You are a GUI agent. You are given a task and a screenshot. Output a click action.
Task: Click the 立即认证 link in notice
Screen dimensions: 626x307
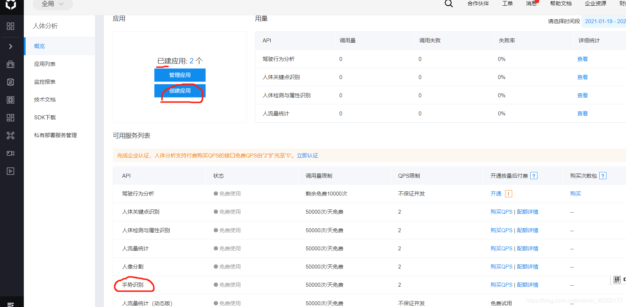308,156
